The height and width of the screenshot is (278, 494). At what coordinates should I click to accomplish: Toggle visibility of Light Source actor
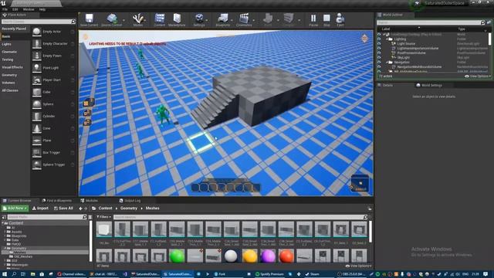pyautogui.click(x=379, y=44)
